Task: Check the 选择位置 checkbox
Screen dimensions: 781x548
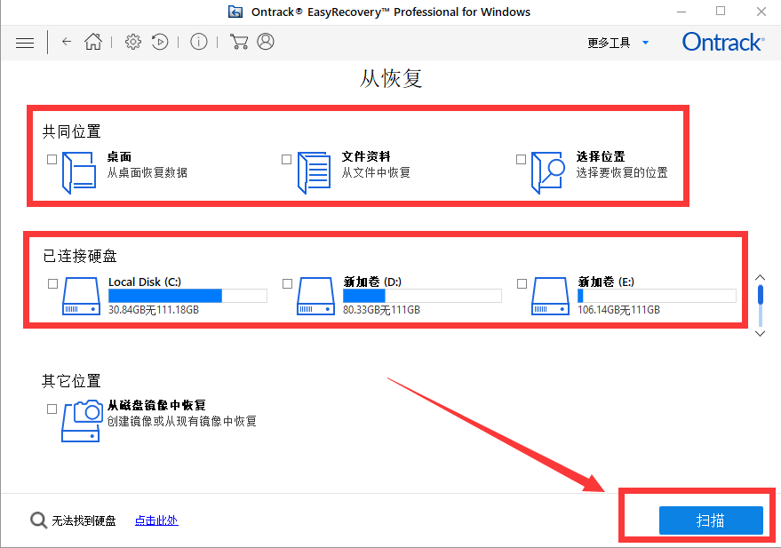Action: (x=521, y=159)
